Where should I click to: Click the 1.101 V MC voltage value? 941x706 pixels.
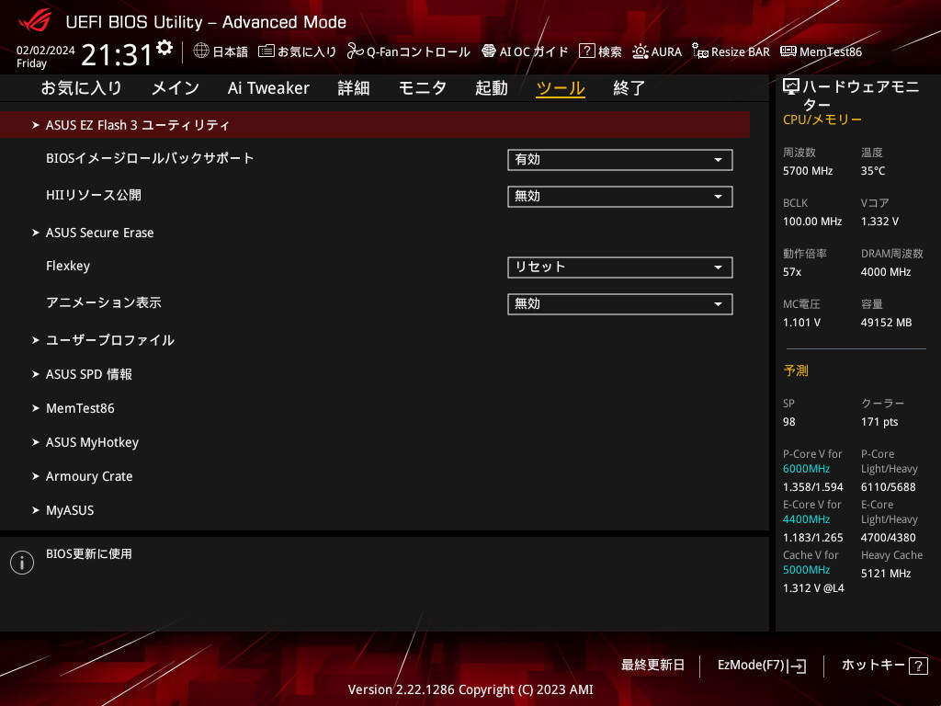click(x=801, y=323)
